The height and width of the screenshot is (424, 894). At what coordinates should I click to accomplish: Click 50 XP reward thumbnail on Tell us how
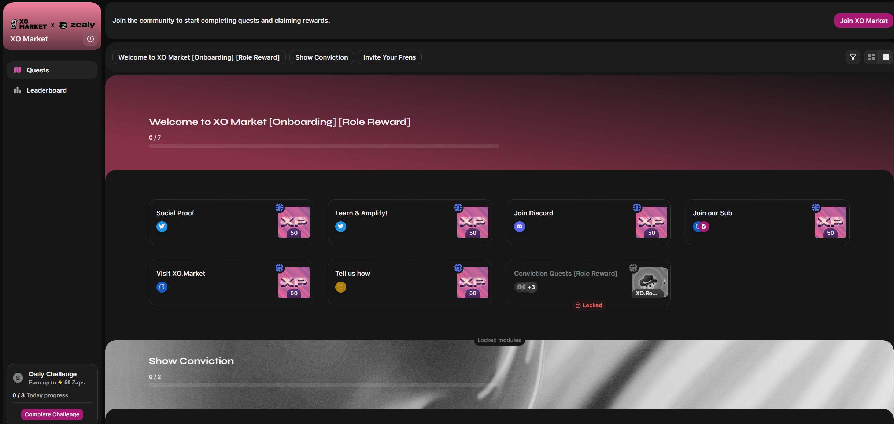pyautogui.click(x=473, y=282)
